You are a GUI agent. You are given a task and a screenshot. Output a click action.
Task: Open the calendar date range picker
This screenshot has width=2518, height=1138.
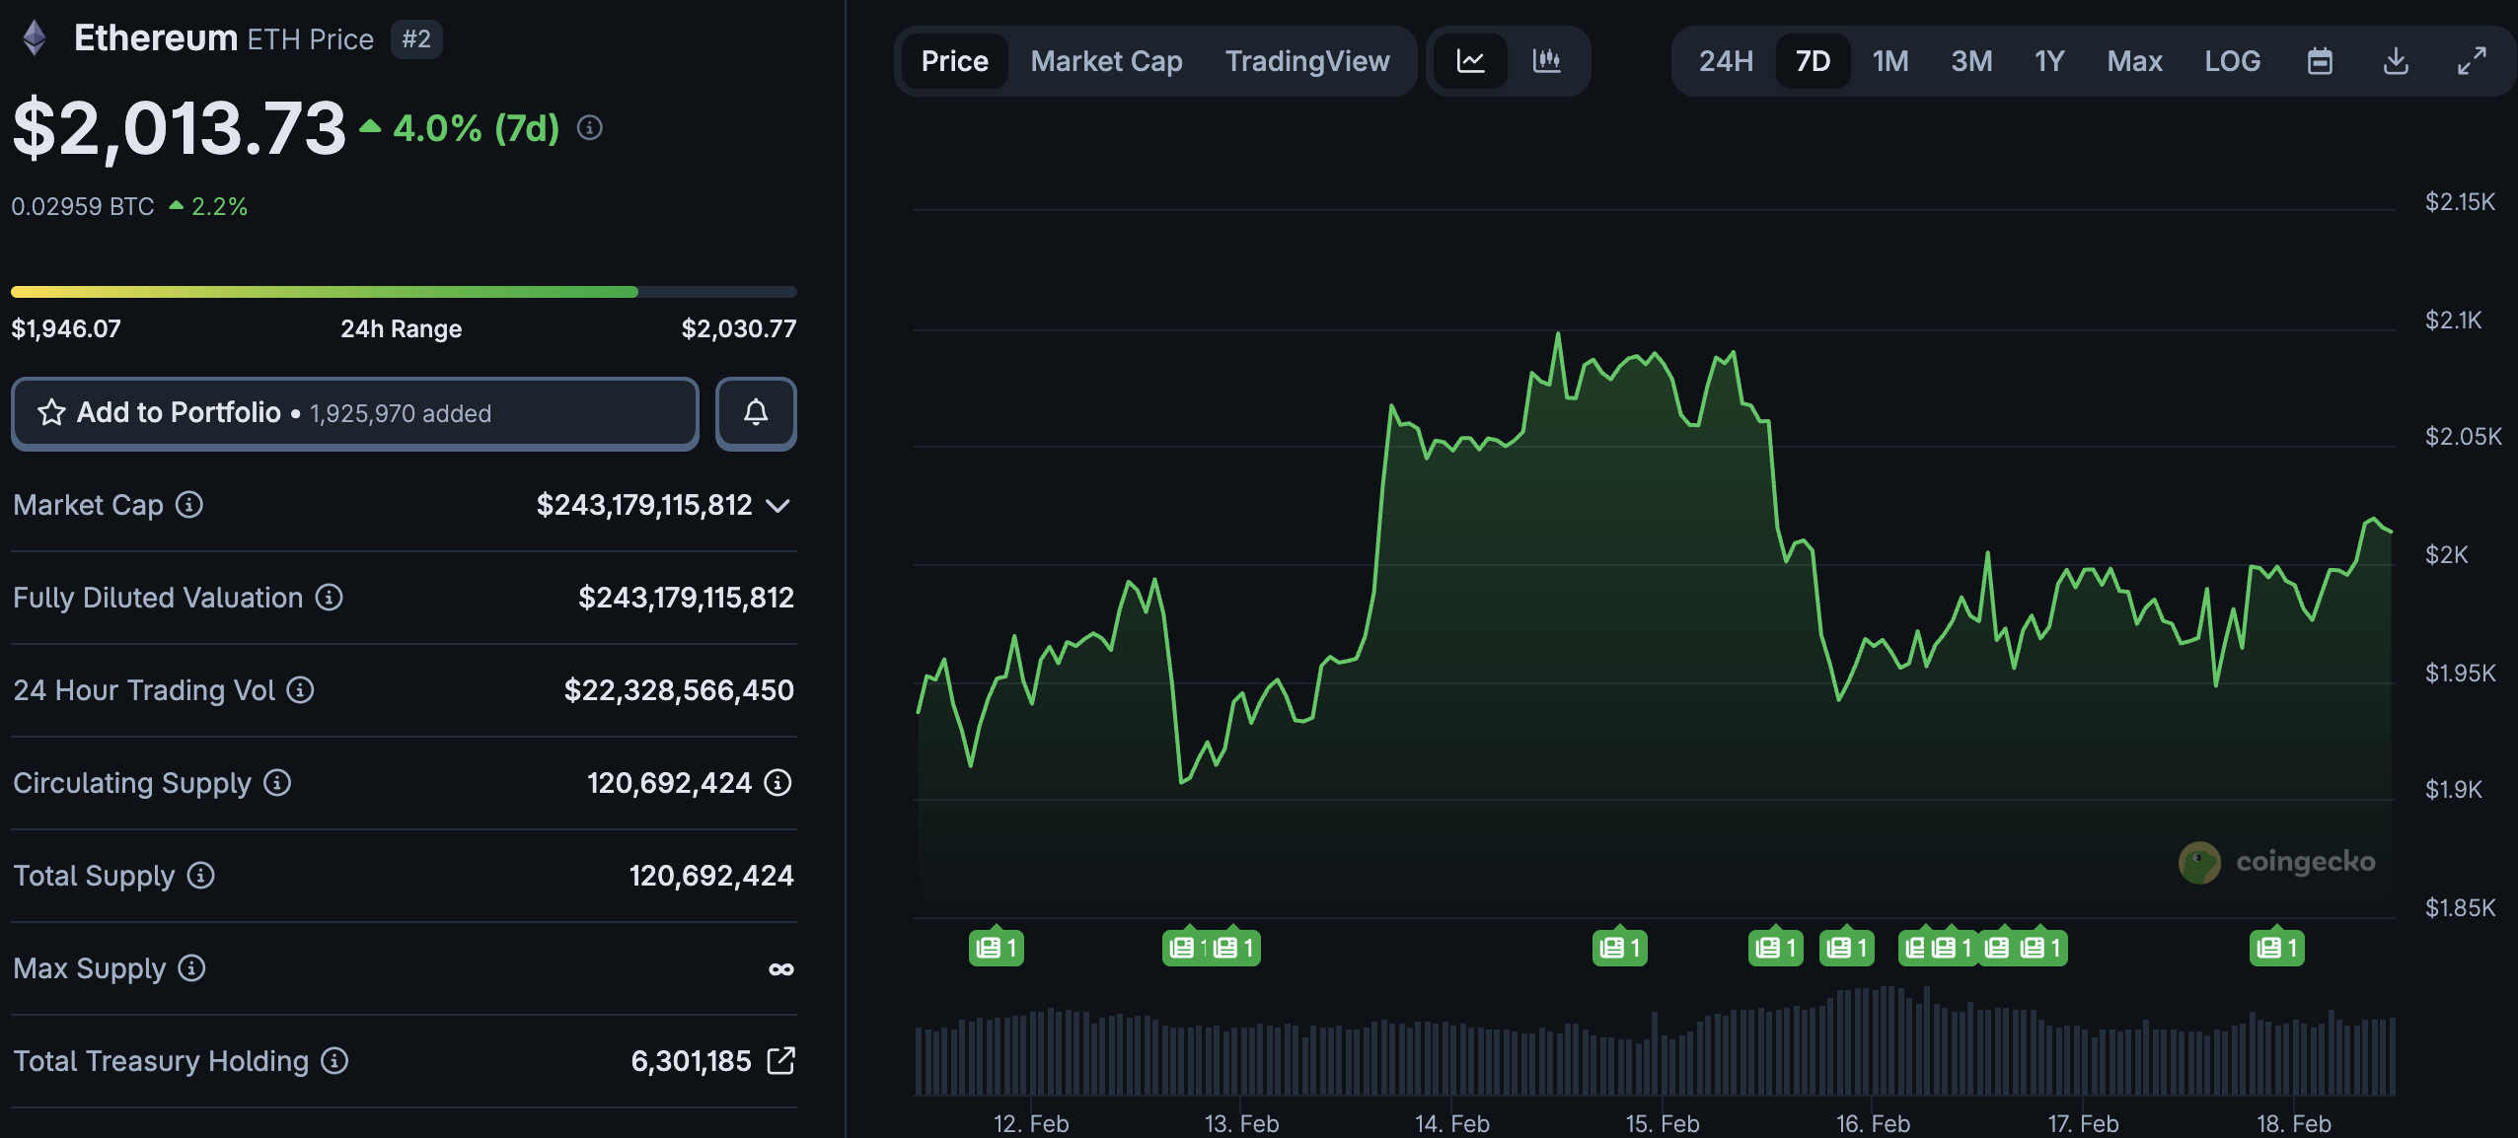tap(2320, 61)
